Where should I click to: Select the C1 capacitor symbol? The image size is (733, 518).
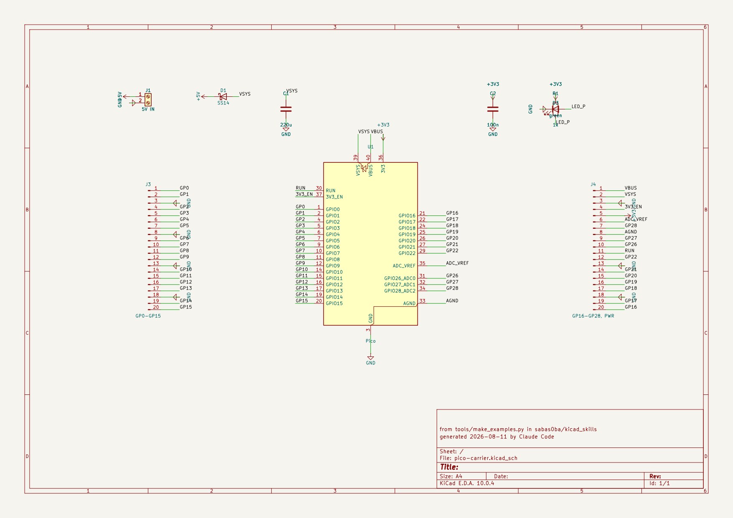286,109
